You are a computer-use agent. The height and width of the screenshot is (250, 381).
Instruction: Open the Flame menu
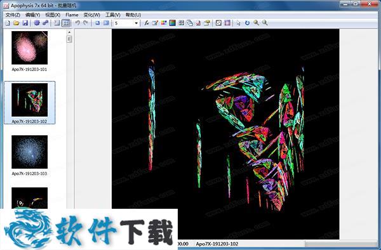[x=72, y=15]
